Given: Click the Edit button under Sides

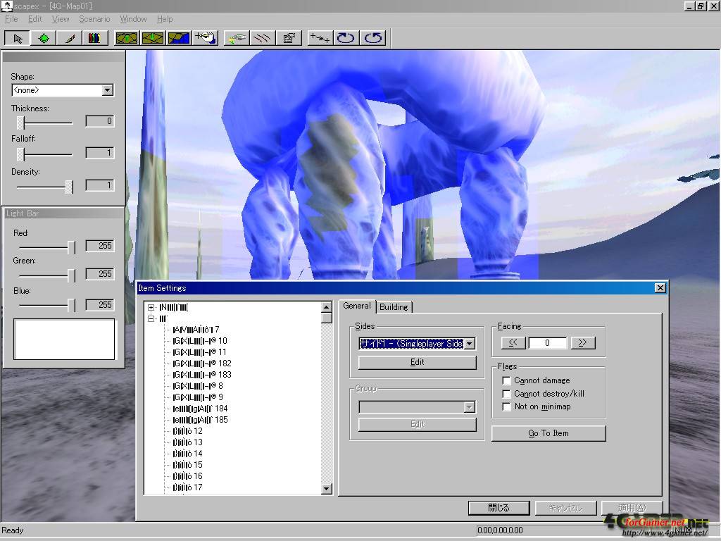Looking at the screenshot, I should (x=418, y=362).
